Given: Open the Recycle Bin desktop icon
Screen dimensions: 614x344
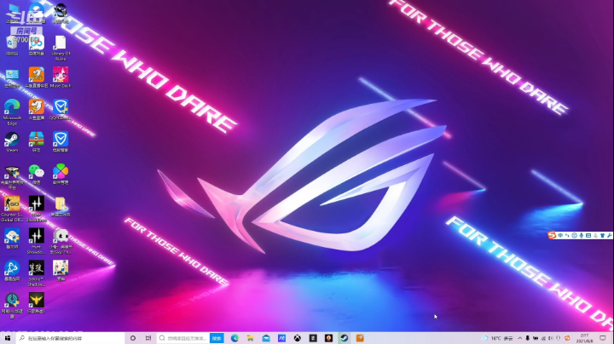Looking at the screenshot, I should 12,45.
